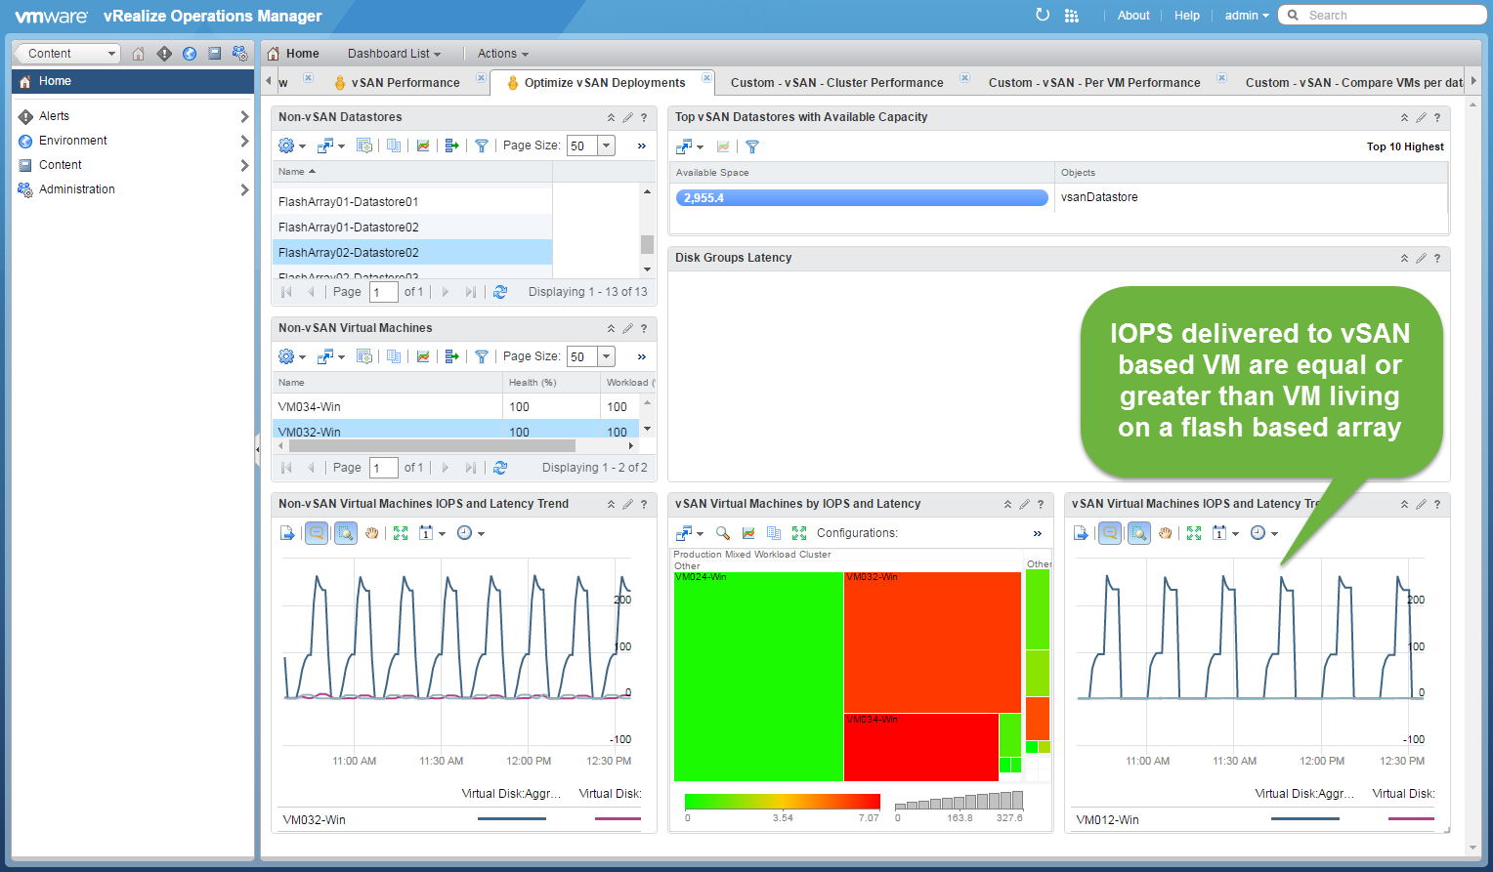This screenshot has height=872, width=1493.
Task: Click the home icon in the left navigation toolbar
Action: [139, 54]
